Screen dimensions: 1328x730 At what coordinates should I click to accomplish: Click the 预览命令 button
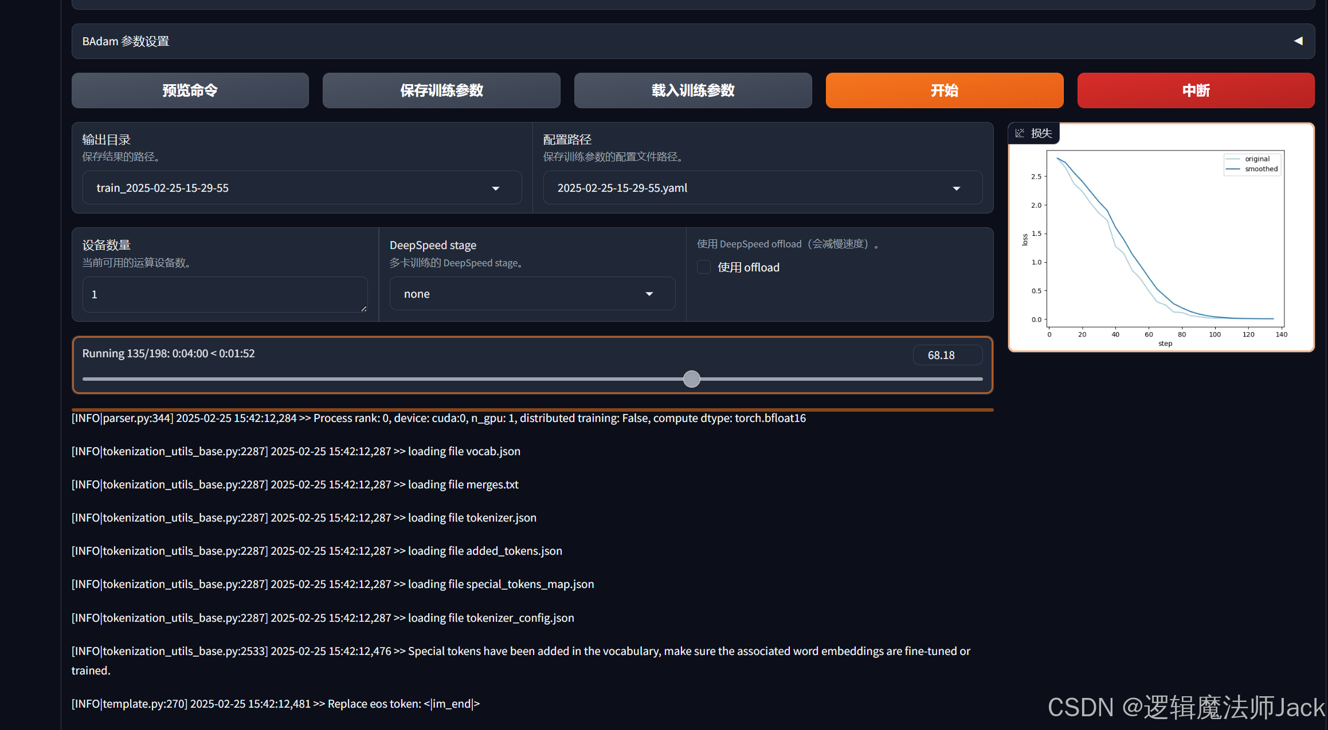[190, 90]
